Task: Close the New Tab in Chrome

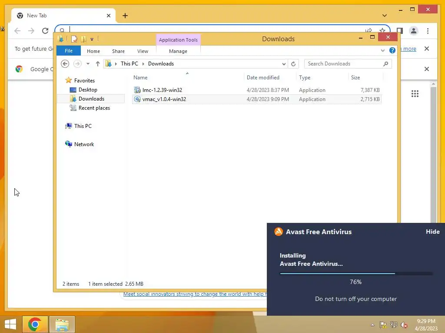Action: (x=108, y=16)
